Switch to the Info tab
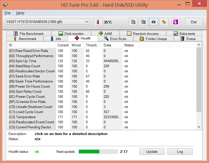 tap(56, 39)
